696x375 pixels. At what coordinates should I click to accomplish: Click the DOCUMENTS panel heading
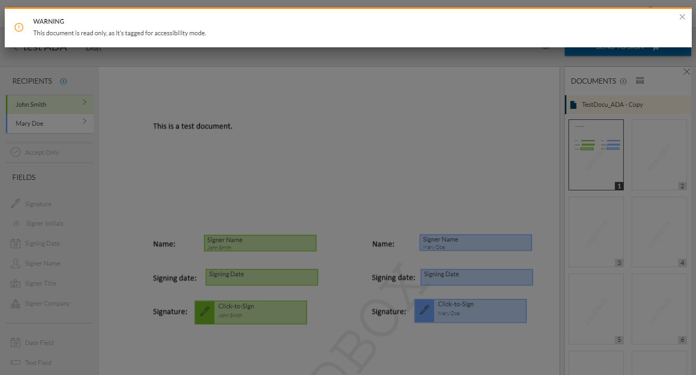[593, 81]
